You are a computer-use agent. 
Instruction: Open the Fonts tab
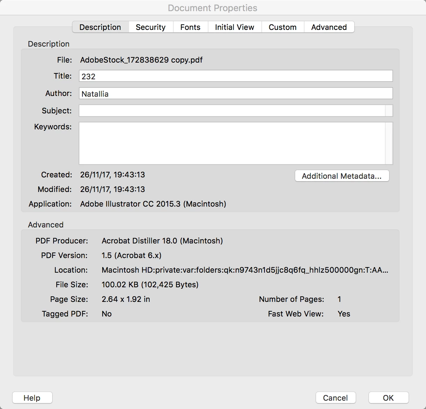pyautogui.click(x=190, y=27)
